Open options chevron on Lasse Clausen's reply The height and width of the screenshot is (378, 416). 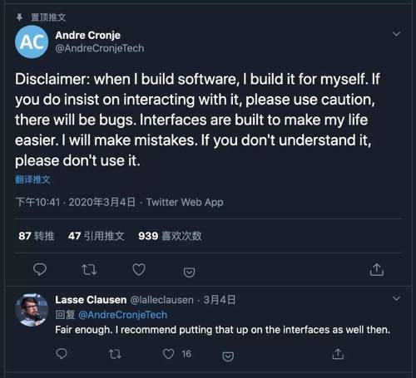pyautogui.click(x=397, y=298)
